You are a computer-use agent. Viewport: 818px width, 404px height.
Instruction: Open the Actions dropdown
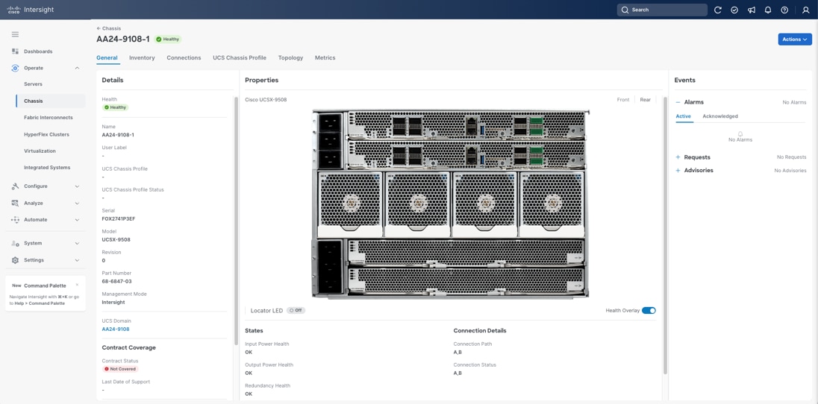[x=794, y=40]
